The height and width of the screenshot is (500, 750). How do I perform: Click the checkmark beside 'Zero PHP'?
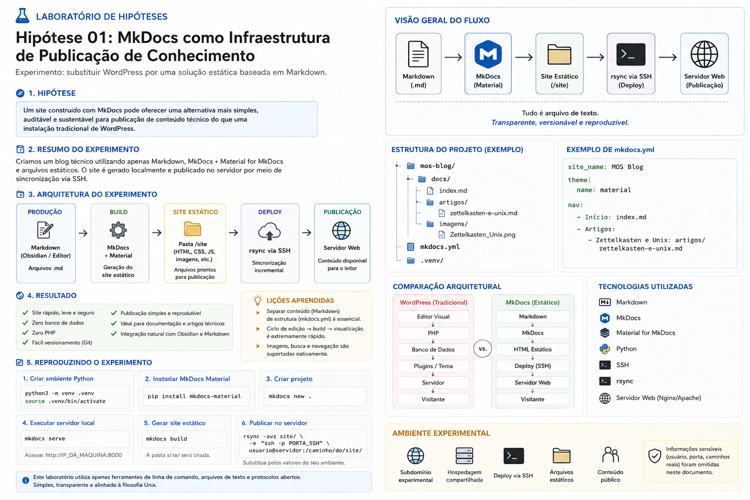tap(25, 333)
